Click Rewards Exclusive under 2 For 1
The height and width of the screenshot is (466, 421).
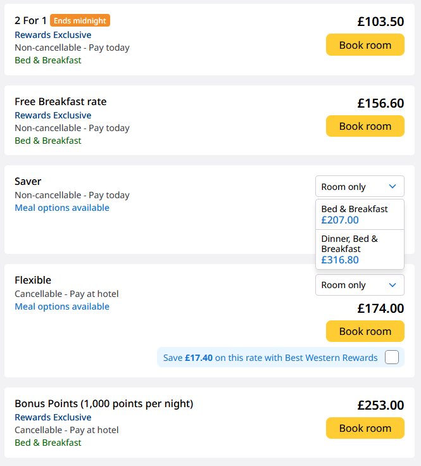(53, 35)
